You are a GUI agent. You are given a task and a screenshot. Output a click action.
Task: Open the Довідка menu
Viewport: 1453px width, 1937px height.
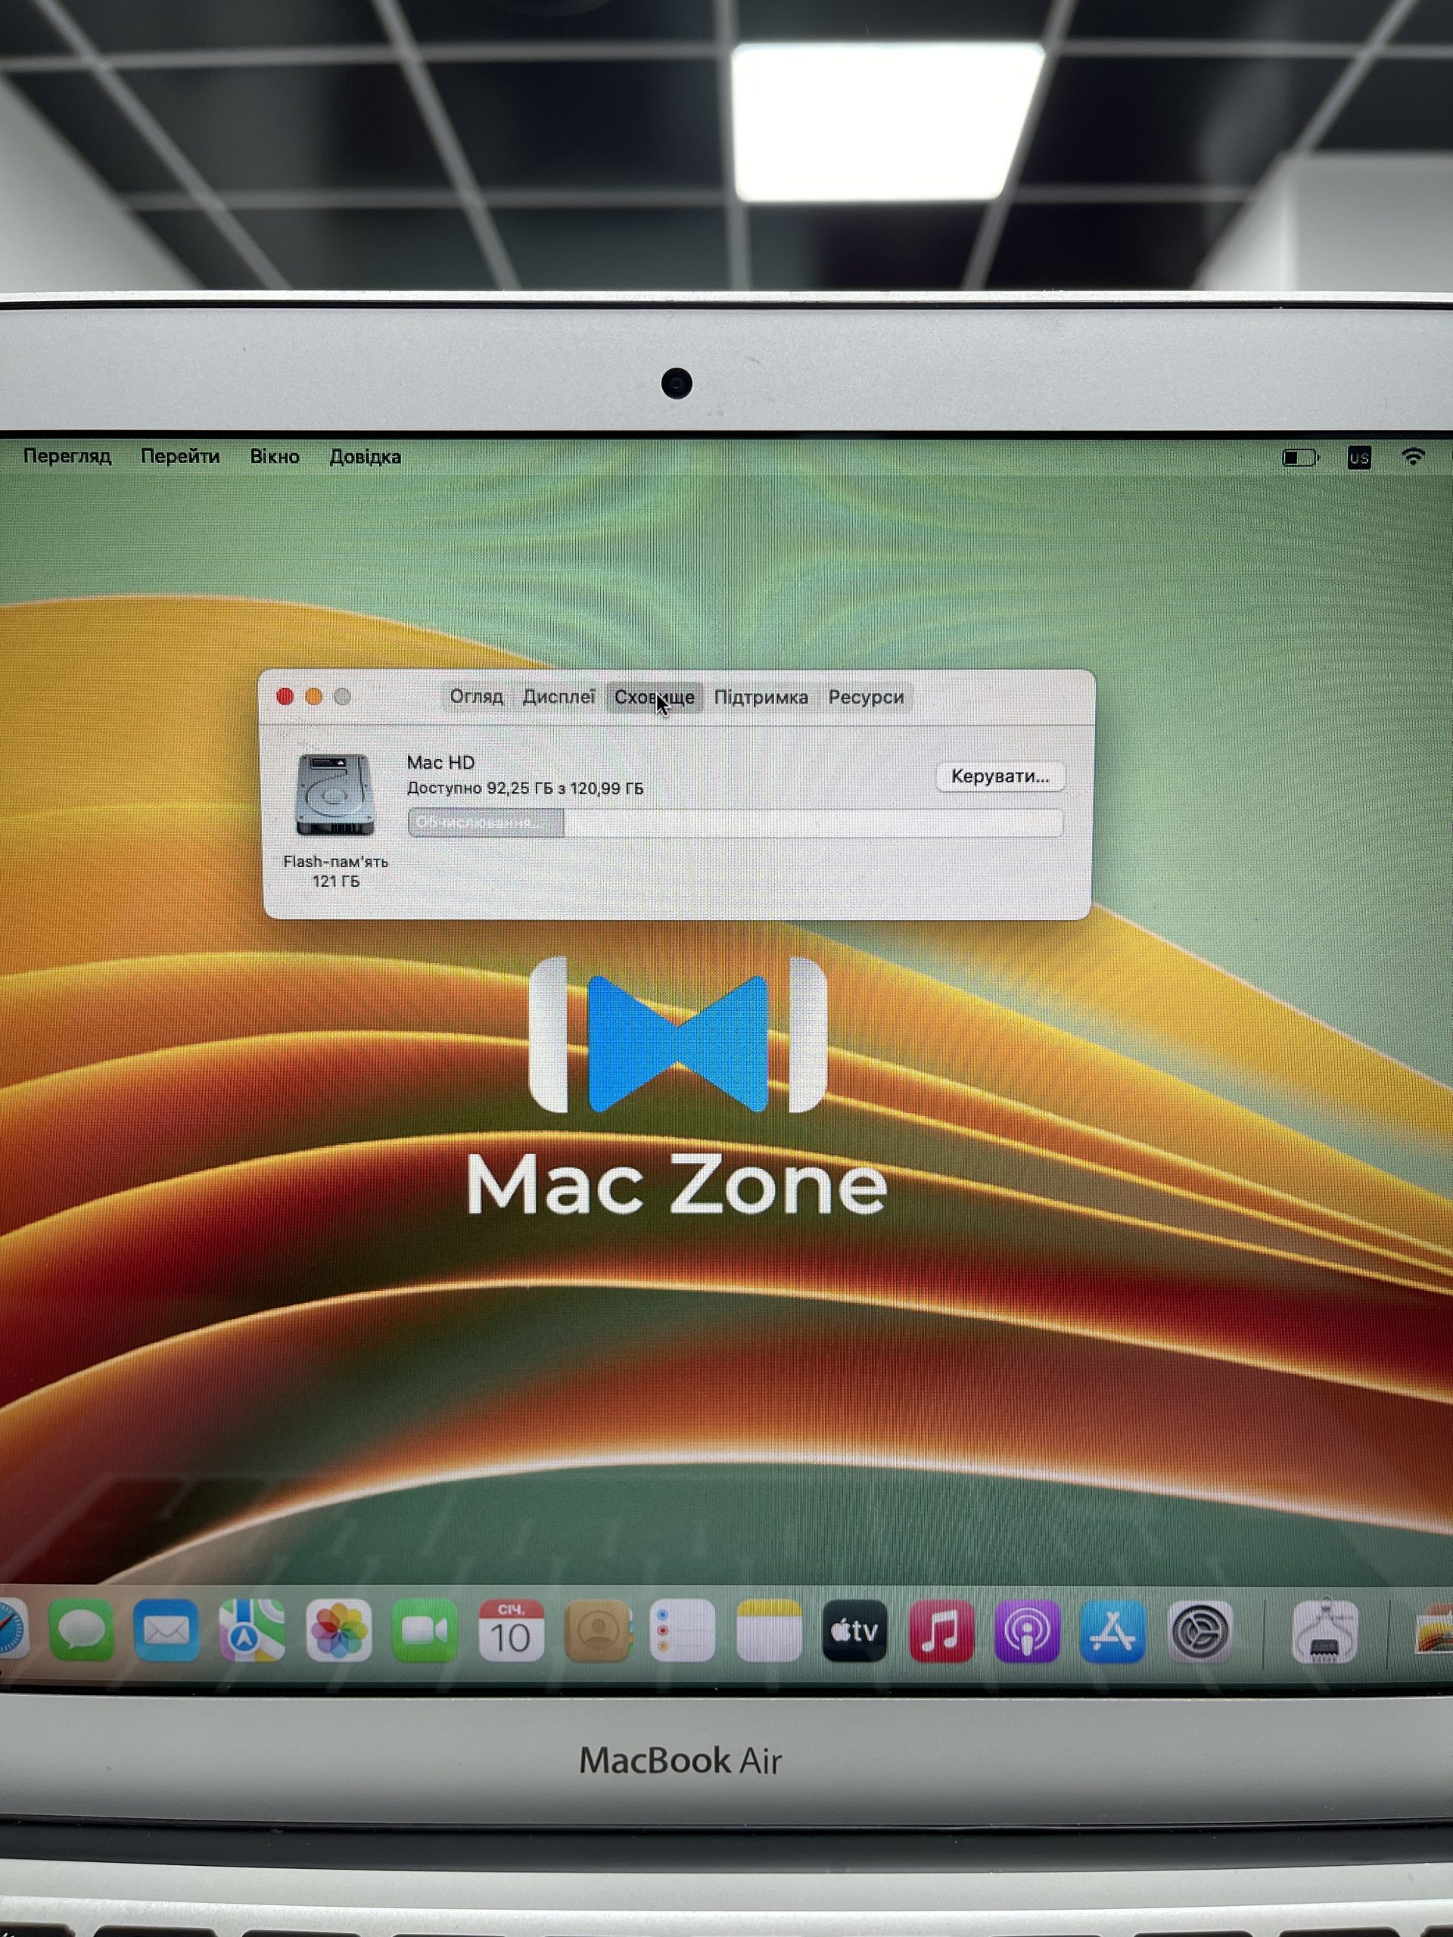coord(366,456)
